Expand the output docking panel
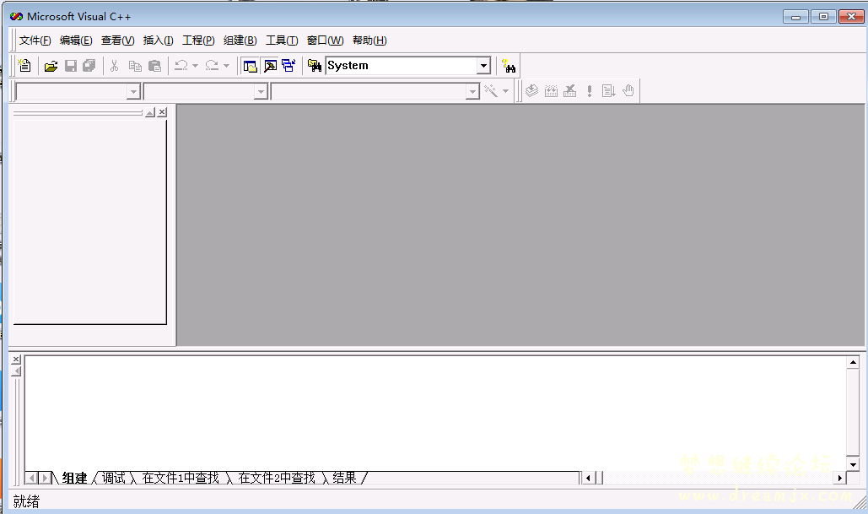This screenshot has height=514, width=868. tap(16, 371)
